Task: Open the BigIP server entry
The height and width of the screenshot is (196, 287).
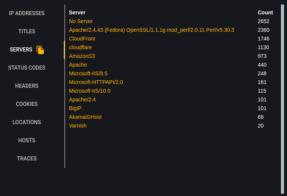Action: pos(75,108)
